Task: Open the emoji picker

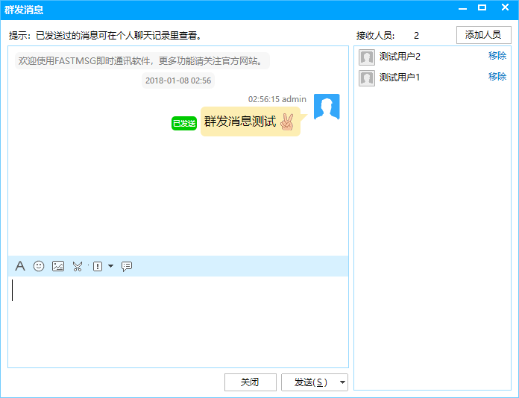Action: 39,266
